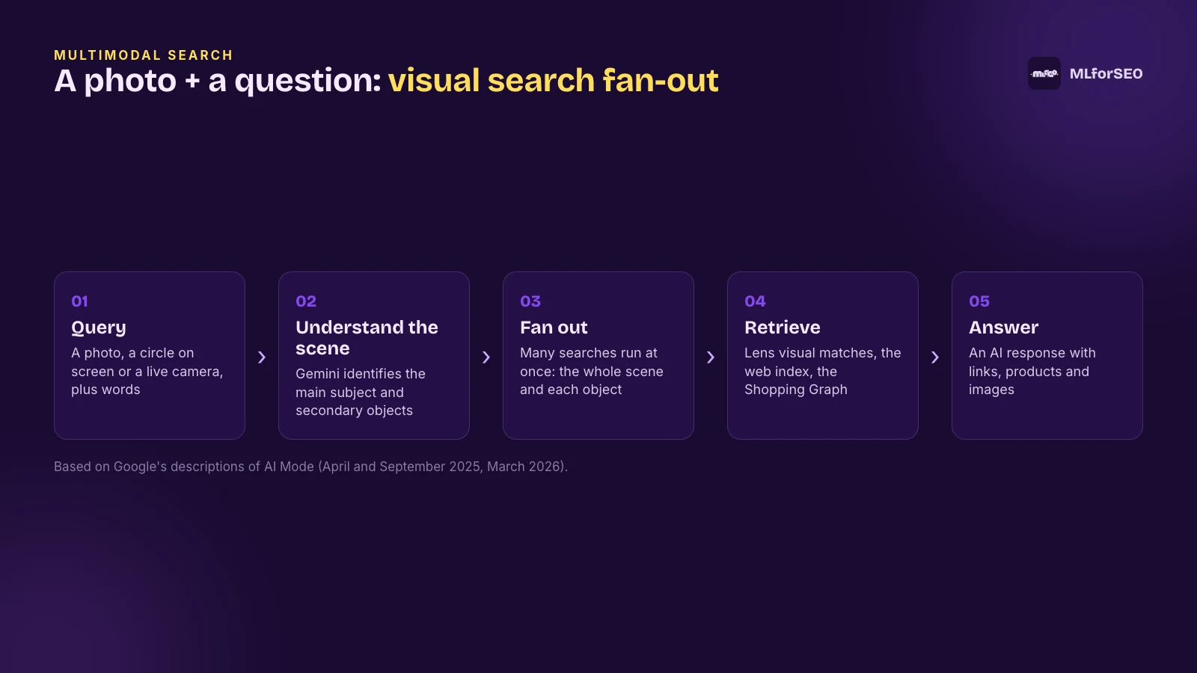Click the chevron between Retrieve and Answer

tap(935, 357)
